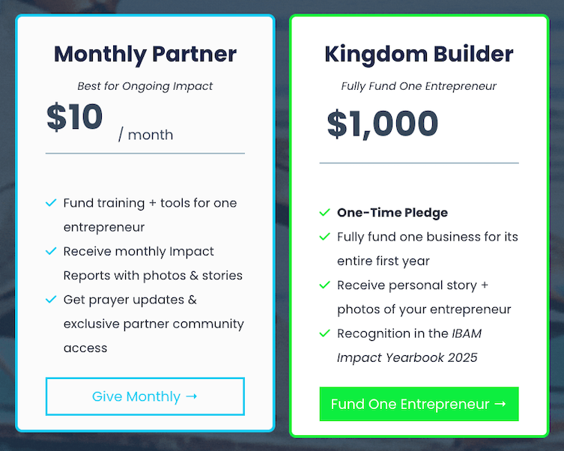Click the "photos of your entrepreneur" feature text
Screen dimensions: 564x451
pos(424,309)
